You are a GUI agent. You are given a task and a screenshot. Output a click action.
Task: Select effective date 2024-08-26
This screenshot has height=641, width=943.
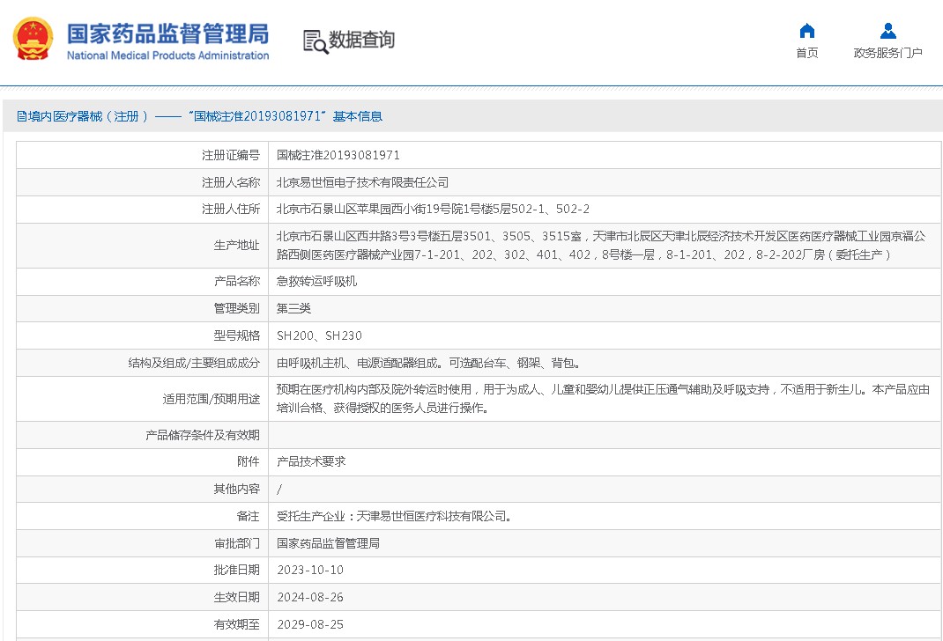[x=310, y=597]
